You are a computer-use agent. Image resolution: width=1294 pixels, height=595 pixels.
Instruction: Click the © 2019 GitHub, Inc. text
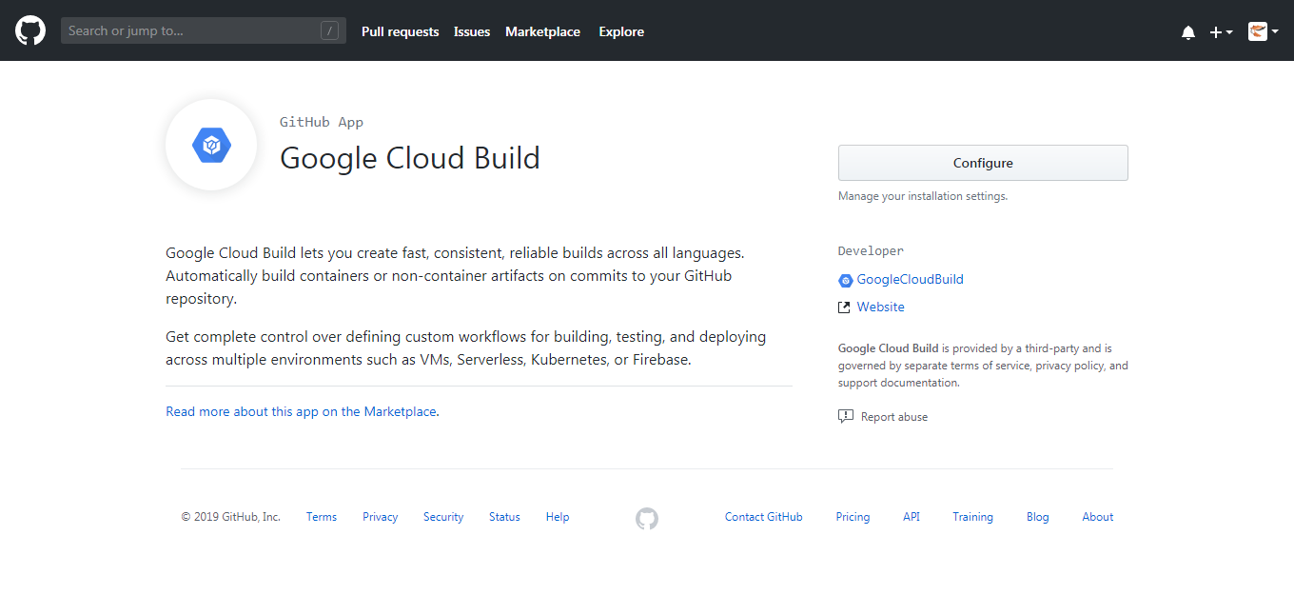coord(231,517)
